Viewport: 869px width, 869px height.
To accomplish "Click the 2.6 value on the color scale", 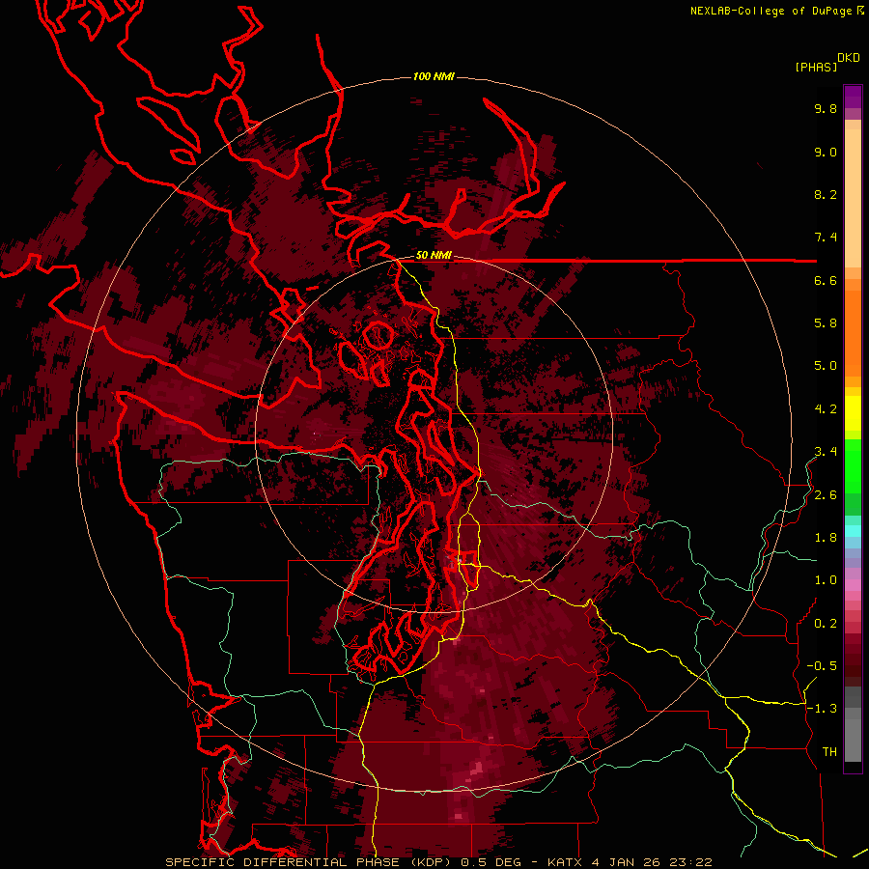I will (x=826, y=495).
